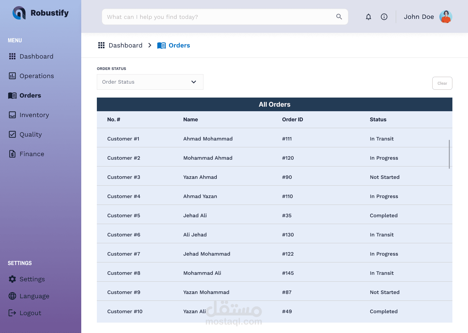The height and width of the screenshot is (333, 468).
Task: Open the Dashboard menu item
Action: click(36, 56)
